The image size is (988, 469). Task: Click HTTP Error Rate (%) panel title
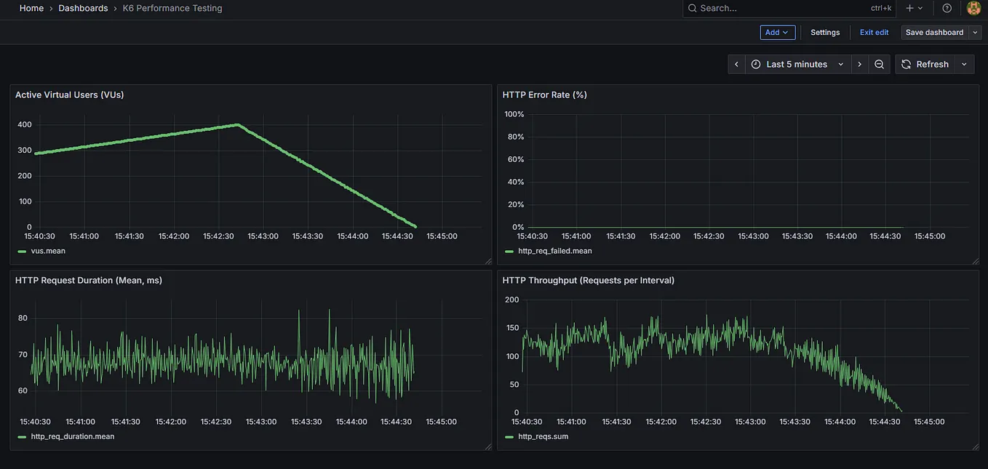(545, 95)
